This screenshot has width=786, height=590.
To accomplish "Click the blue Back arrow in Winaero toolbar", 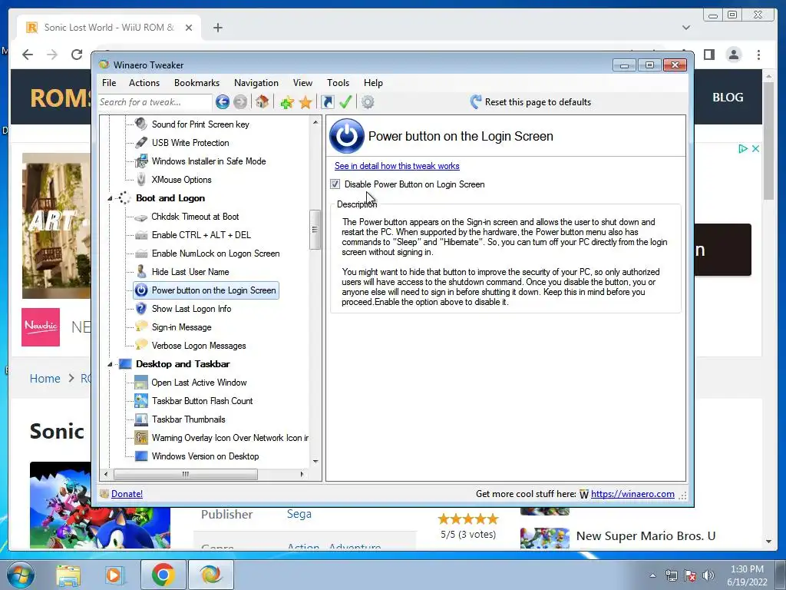I will [x=223, y=102].
